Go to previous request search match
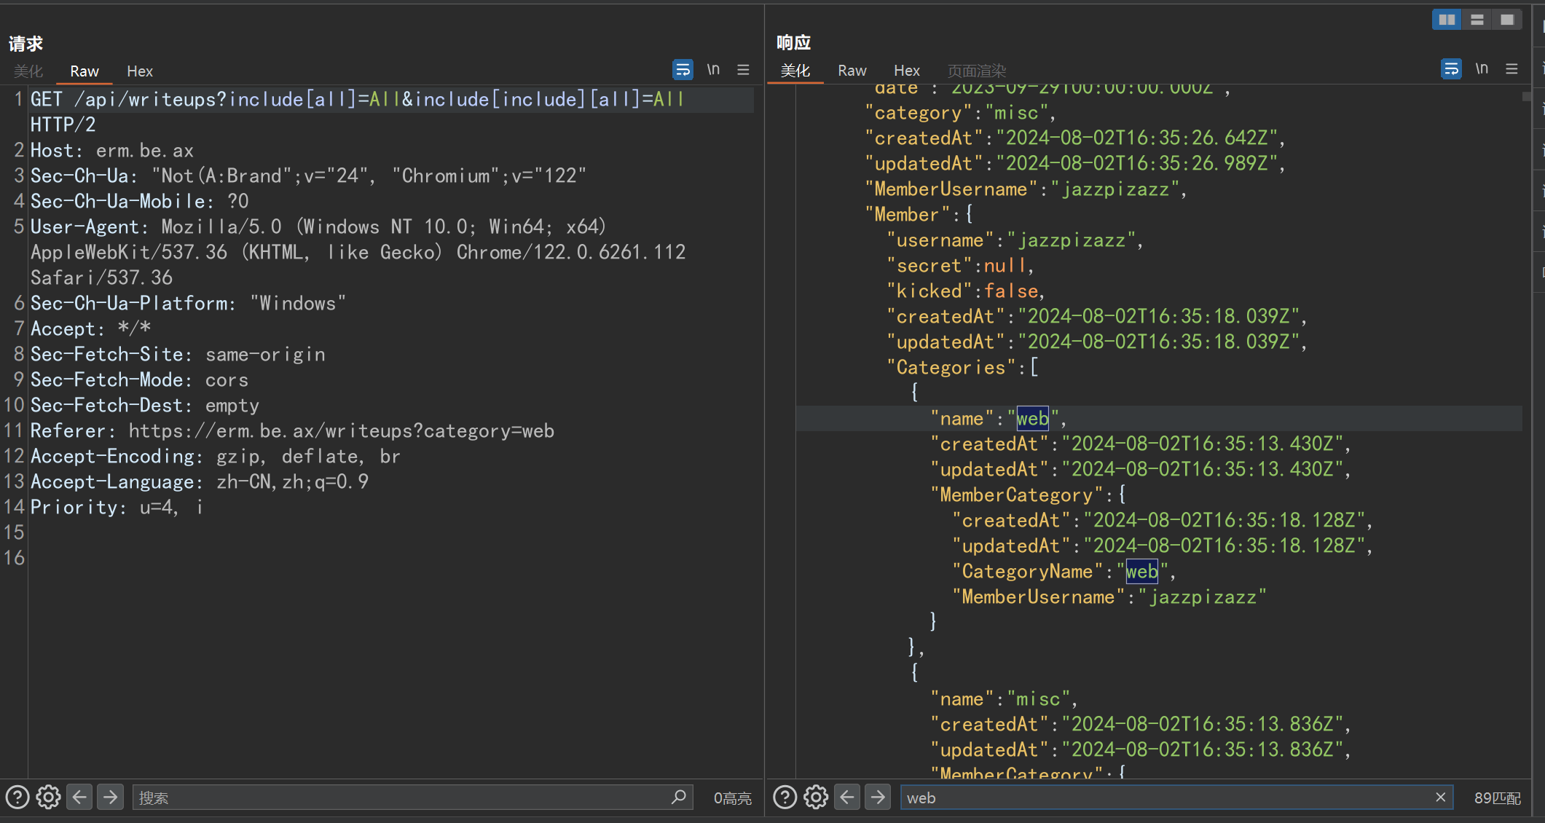 [79, 798]
